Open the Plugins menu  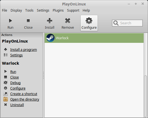[58, 10]
